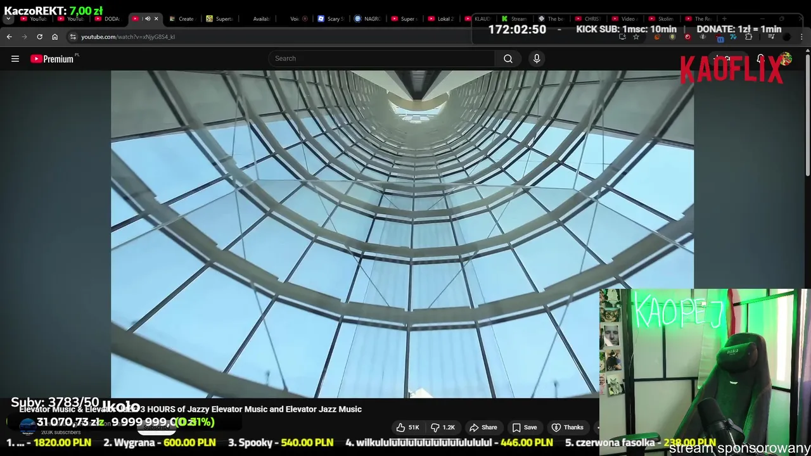
Task: Open the YouTube notifications bell
Action: (x=760, y=58)
